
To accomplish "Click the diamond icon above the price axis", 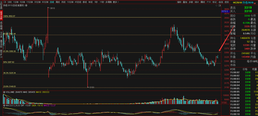I will (216, 6).
